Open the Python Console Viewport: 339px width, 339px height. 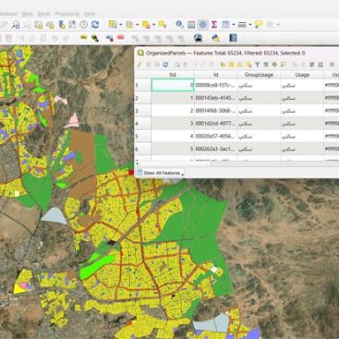(x=216, y=38)
